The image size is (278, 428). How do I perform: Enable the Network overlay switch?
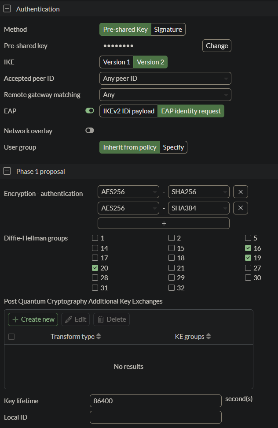tap(90, 131)
